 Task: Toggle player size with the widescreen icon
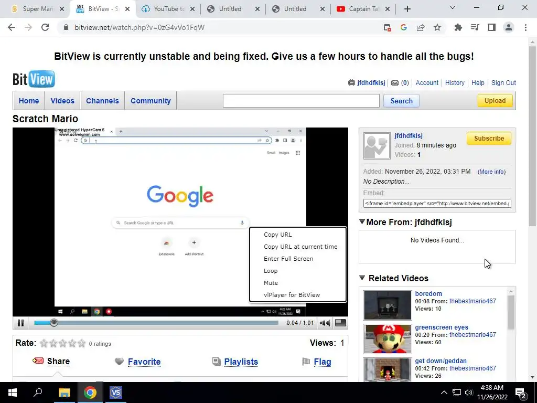point(340,323)
